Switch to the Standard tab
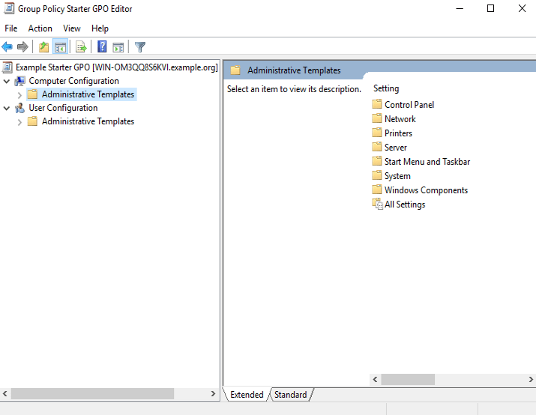This screenshot has height=415, width=536. click(x=291, y=395)
